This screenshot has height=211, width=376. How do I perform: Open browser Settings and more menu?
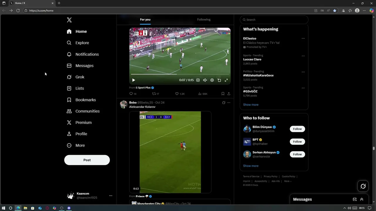[364, 10]
